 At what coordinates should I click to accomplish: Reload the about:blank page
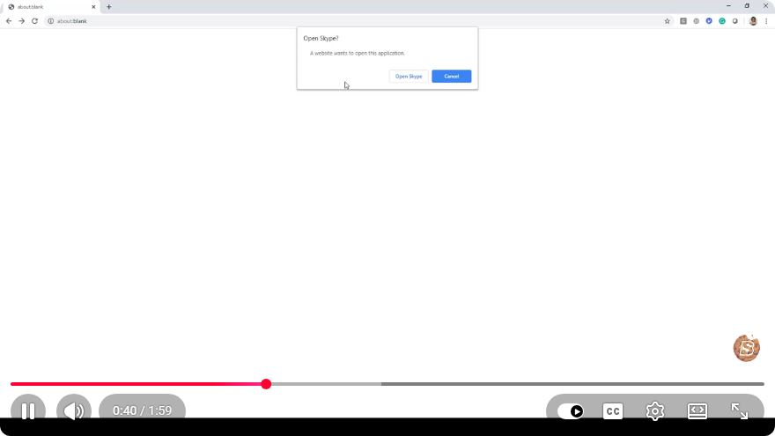click(x=34, y=21)
